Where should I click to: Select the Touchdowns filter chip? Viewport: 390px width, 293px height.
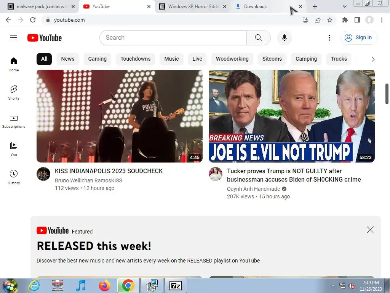click(135, 59)
